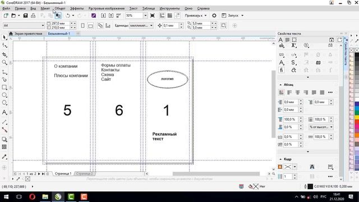The height and width of the screenshot is (202, 359).
Task: Set page to portrait orientation
Action: (x=82, y=26)
